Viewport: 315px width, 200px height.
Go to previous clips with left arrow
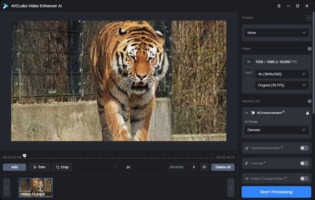[x=7, y=187]
